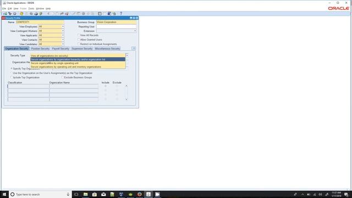Click the Close Form toolbar icon
Image resolution: width=352 pixels, height=198 pixels.
coord(41,14)
